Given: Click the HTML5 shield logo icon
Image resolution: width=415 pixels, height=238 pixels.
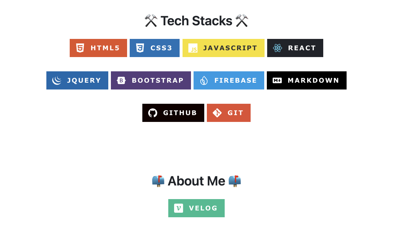Looking at the screenshot, I should [x=80, y=48].
